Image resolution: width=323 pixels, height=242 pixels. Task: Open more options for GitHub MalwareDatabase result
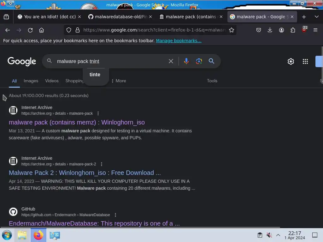click(x=115, y=215)
